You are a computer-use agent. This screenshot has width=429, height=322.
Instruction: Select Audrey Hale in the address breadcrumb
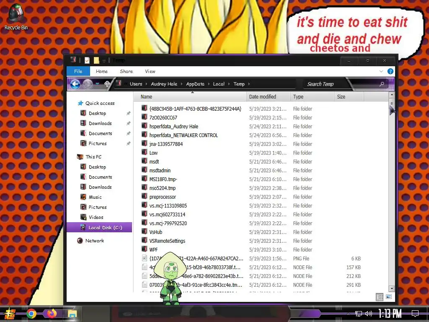click(164, 84)
